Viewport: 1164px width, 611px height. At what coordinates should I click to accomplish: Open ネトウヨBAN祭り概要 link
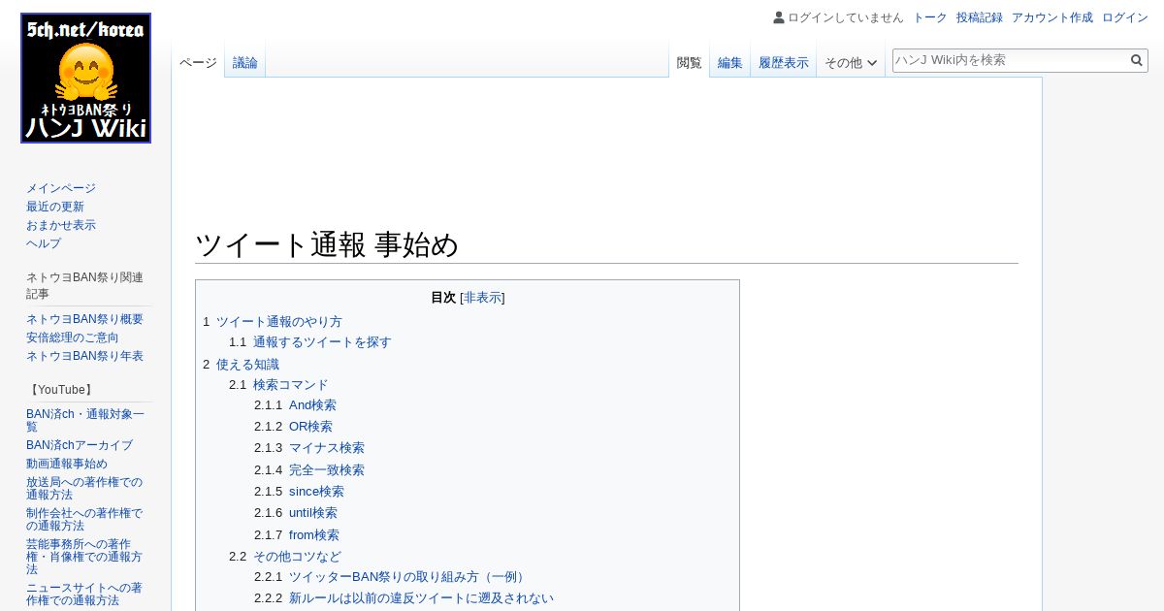84,319
